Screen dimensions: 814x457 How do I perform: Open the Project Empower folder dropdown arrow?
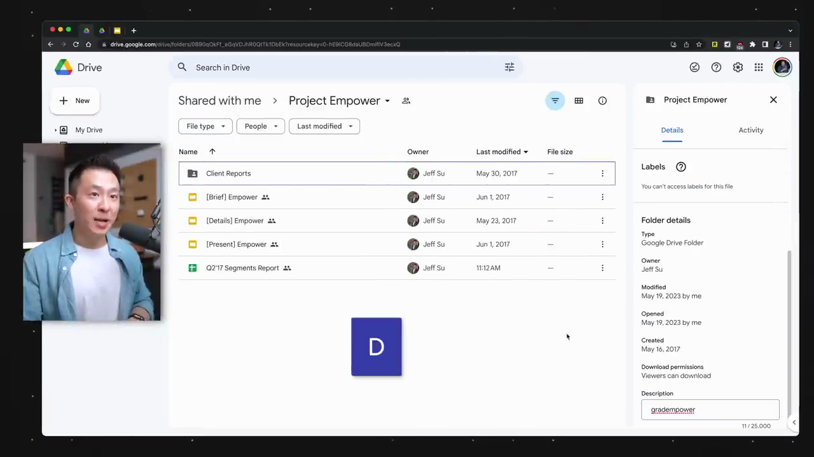point(387,101)
